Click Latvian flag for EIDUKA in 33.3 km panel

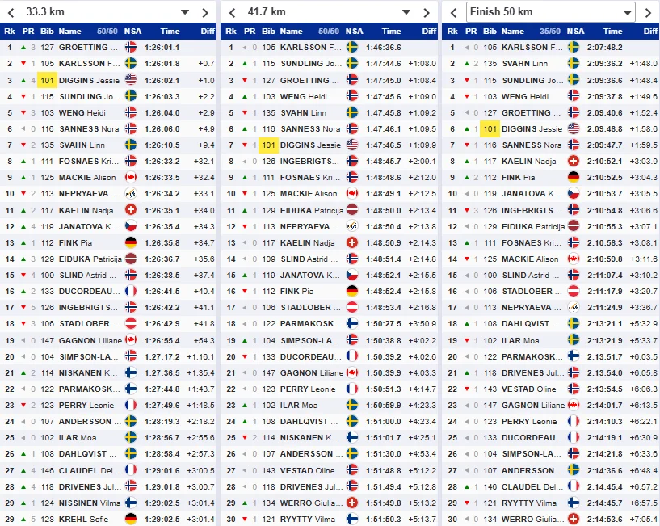point(131,259)
